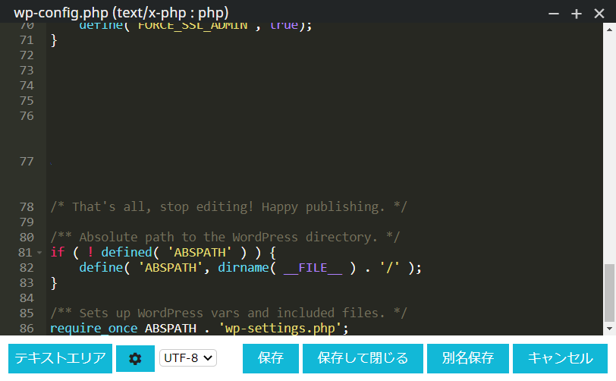
Task: Click the 'if' keyword on line 81
Action: [58, 252]
